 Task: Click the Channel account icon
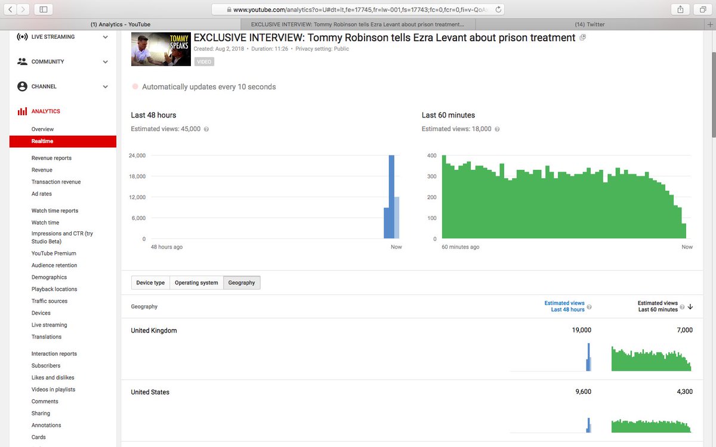click(22, 86)
